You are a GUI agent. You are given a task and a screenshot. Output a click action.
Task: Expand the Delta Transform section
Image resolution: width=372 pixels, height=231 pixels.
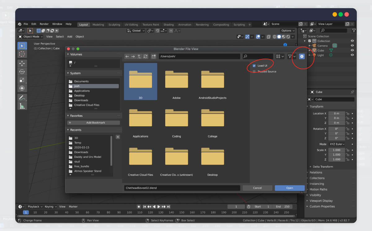[x=323, y=167]
